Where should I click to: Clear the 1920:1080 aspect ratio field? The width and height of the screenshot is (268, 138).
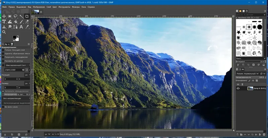(x=23, y=70)
